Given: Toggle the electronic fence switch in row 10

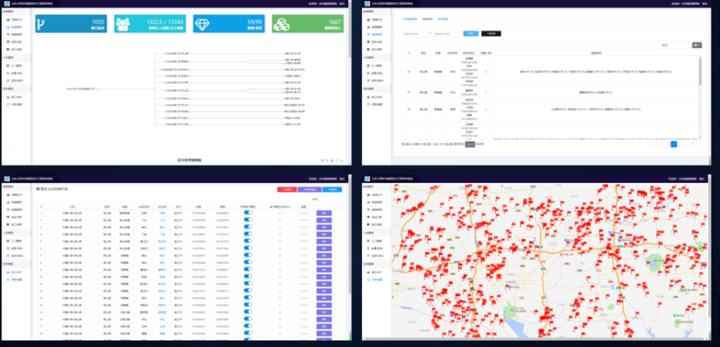Looking at the screenshot, I should [248, 275].
